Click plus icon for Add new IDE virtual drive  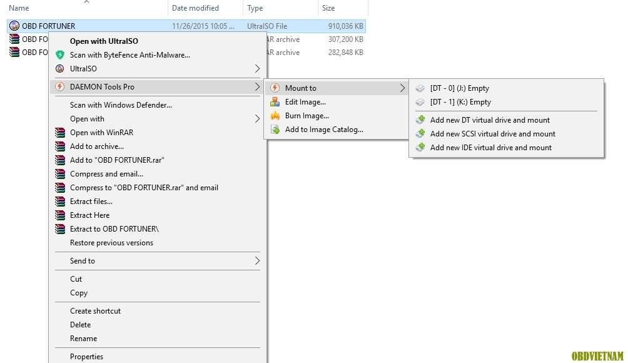pyautogui.click(x=420, y=148)
